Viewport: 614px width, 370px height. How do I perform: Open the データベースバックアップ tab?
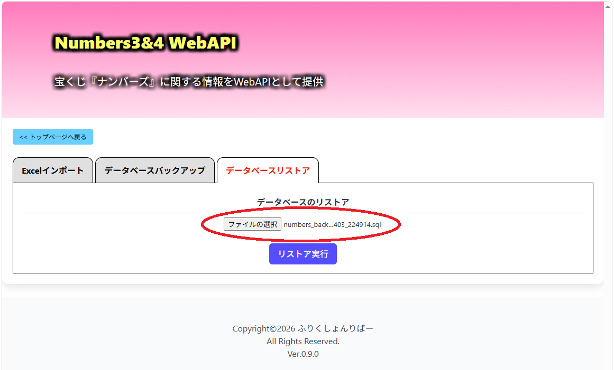coord(155,170)
